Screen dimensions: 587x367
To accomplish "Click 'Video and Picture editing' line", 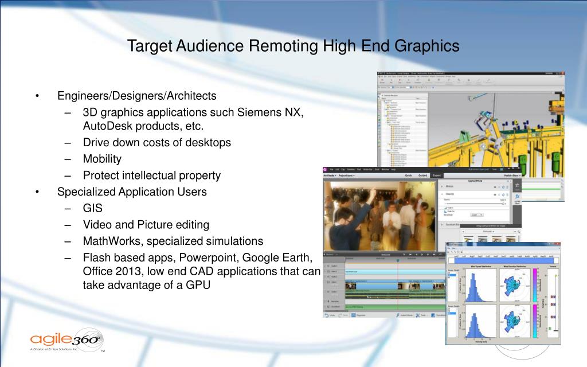I will coord(146,225).
